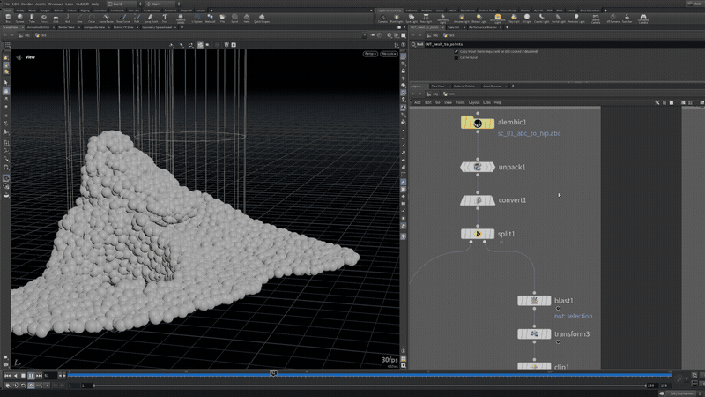This screenshot has width=705, height=397.
Task: Open the Layout menu in network editor
Action: [x=474, y=102]
